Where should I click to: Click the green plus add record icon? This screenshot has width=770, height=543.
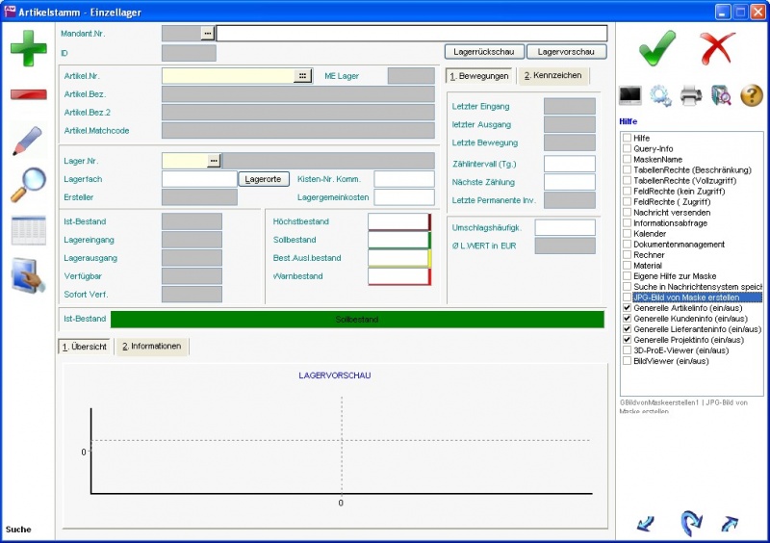point(28,48)
